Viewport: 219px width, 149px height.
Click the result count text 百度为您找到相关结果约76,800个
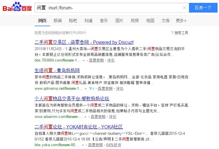[x=61, y=33]
